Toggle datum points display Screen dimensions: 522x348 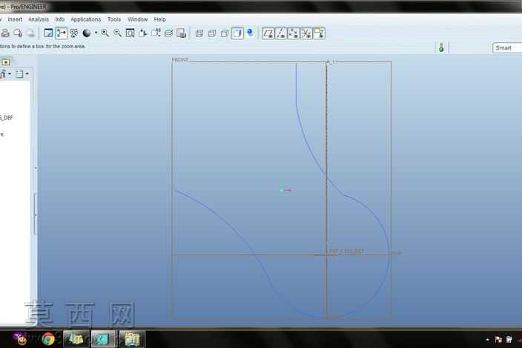(x=294, y=33)
